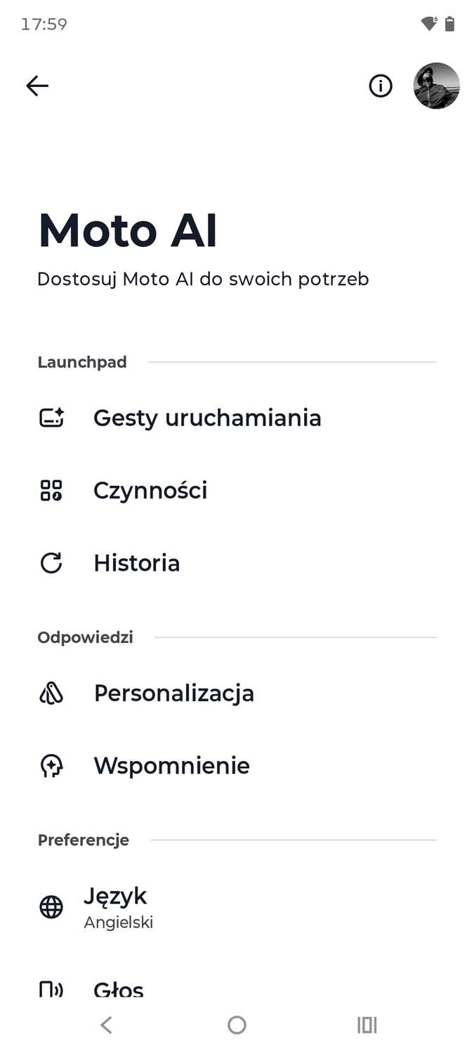Open the info icon in header
The image size is (474, 1053).
click(381, 86)
